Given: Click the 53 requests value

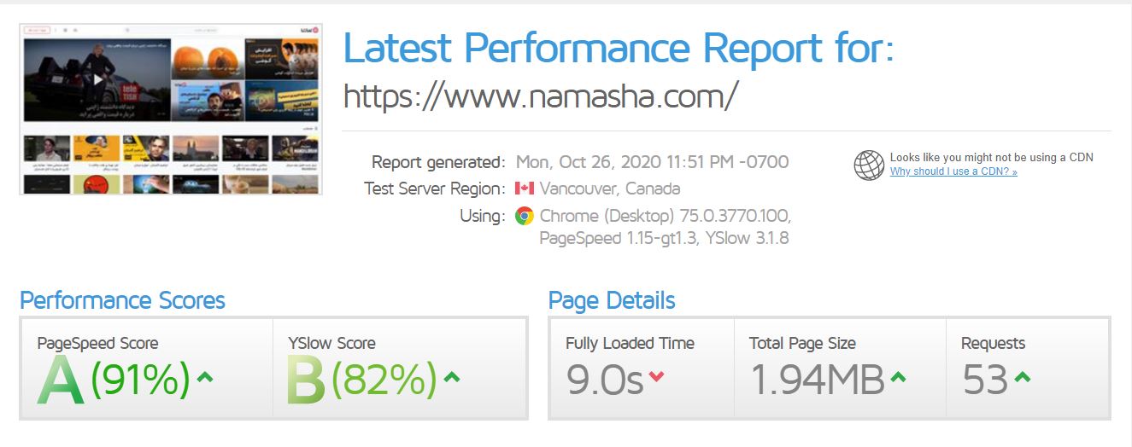Looking at the screenshot, I should (x=985, y=380).
